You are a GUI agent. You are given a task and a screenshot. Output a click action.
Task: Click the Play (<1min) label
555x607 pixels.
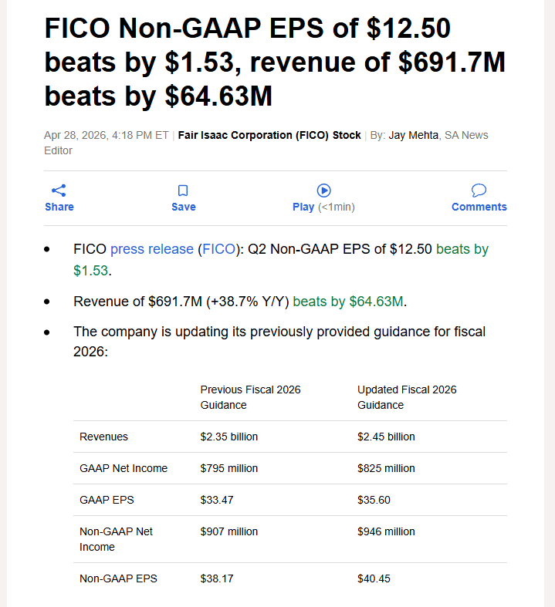(323, 207)
